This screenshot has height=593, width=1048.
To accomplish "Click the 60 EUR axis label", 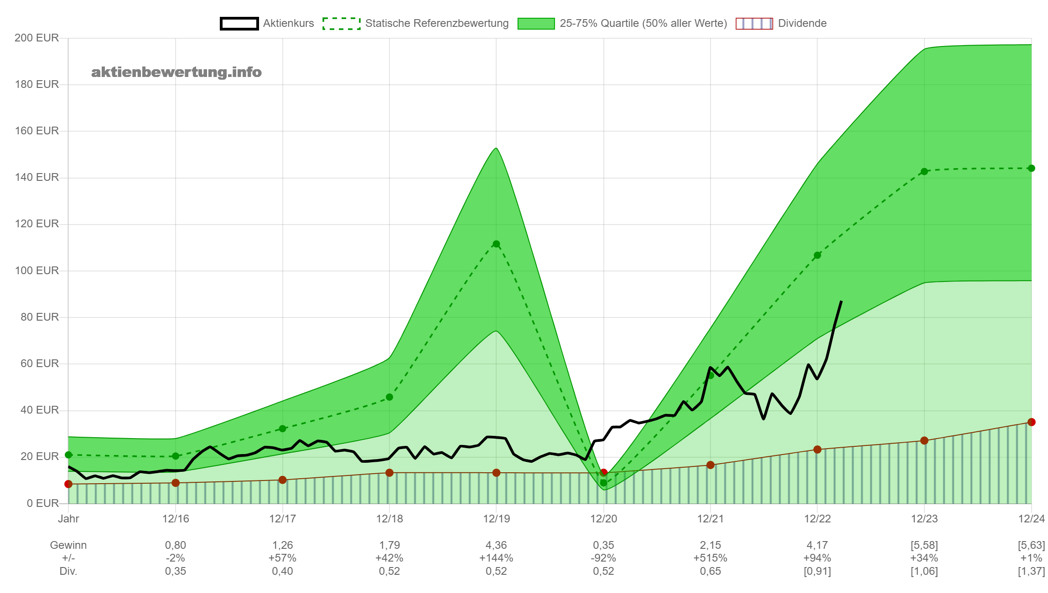I will pyautogui.click(x=40, y=363).
